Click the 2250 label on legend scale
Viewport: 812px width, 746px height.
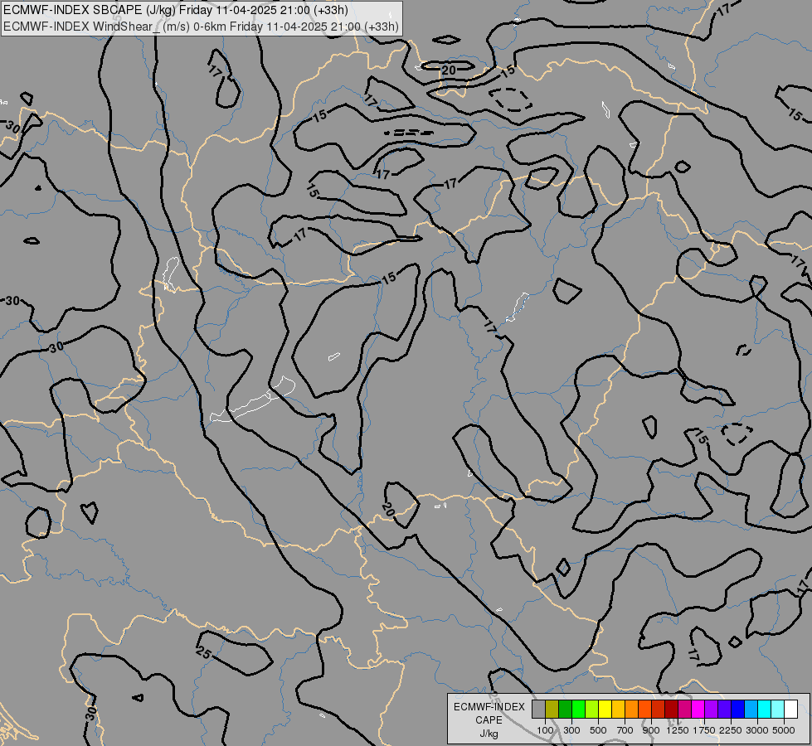[x=731, y=730]
